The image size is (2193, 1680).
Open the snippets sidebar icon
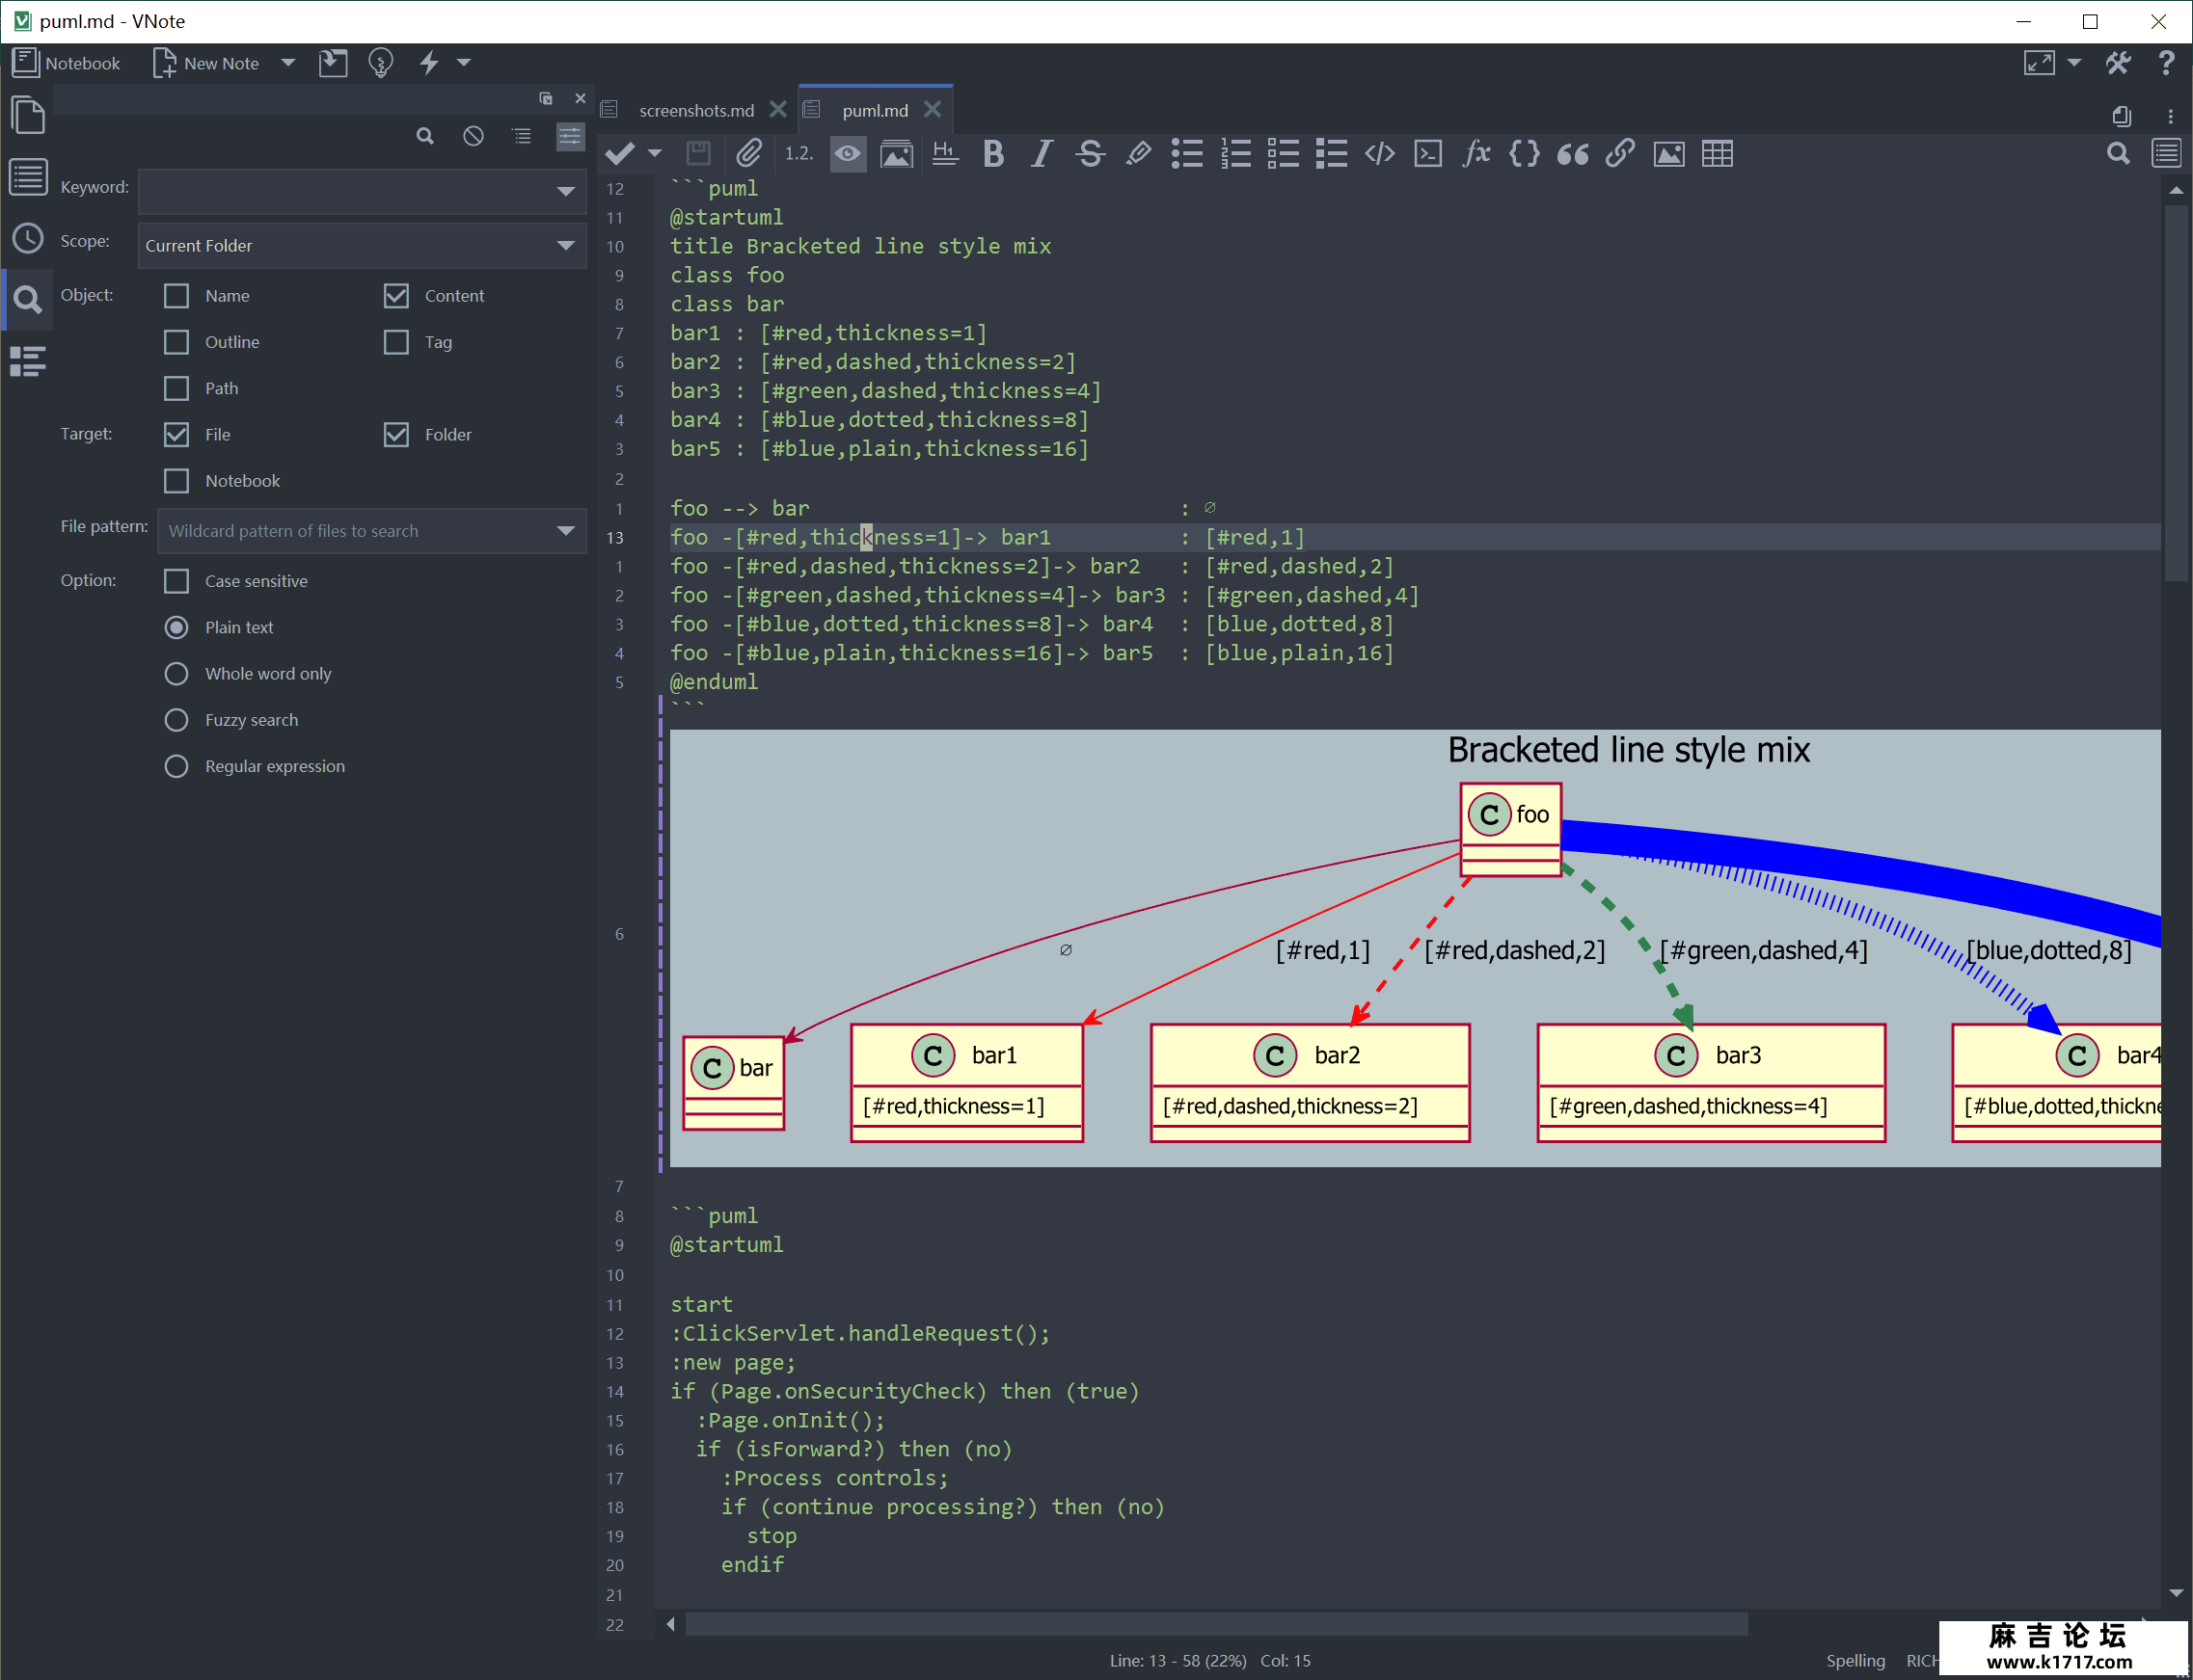tap(28, 361)
